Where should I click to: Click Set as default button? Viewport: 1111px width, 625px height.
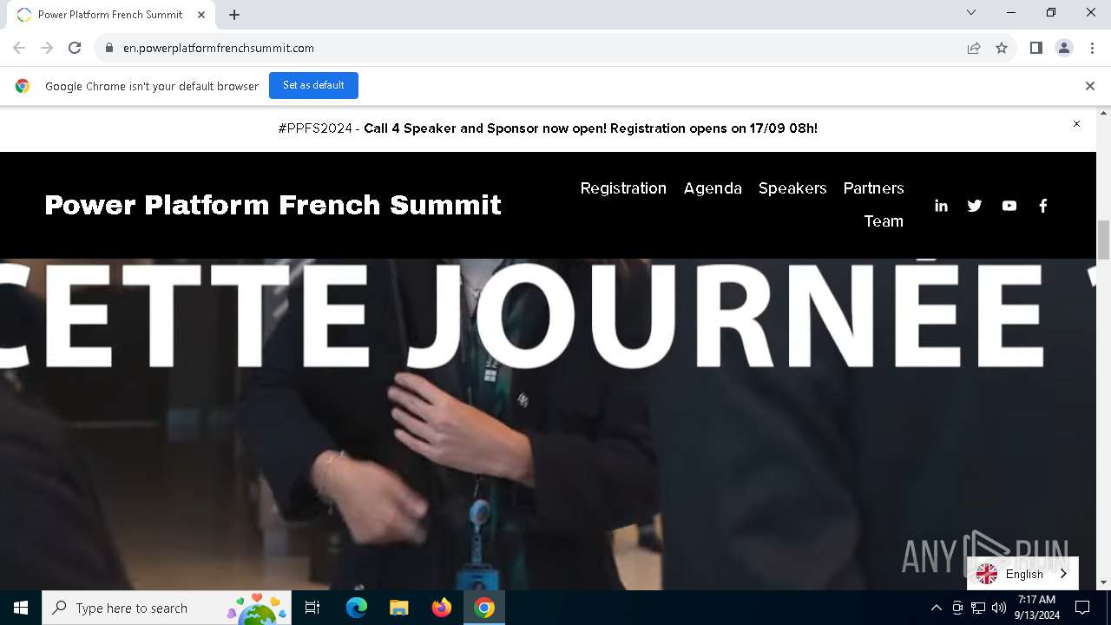coord(313,85)
